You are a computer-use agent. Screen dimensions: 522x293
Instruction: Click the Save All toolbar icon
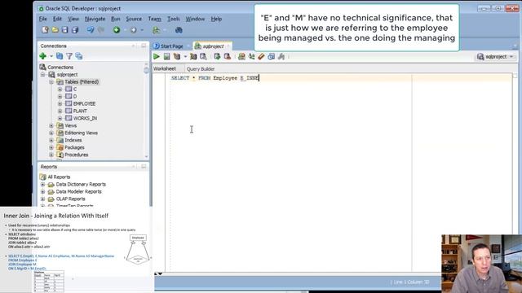point(75,30)
